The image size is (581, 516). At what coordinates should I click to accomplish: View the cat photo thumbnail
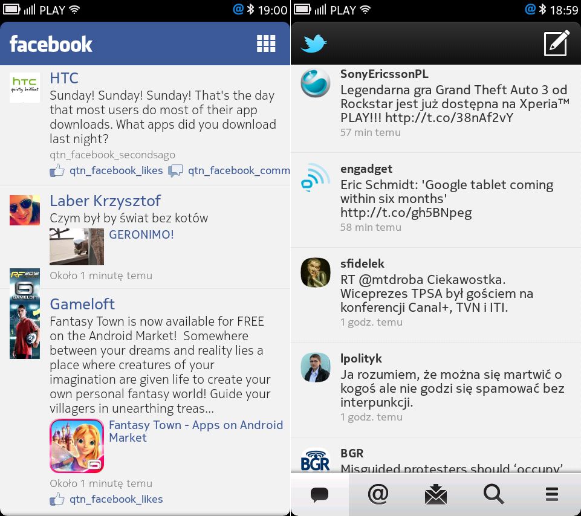(77, 247)
